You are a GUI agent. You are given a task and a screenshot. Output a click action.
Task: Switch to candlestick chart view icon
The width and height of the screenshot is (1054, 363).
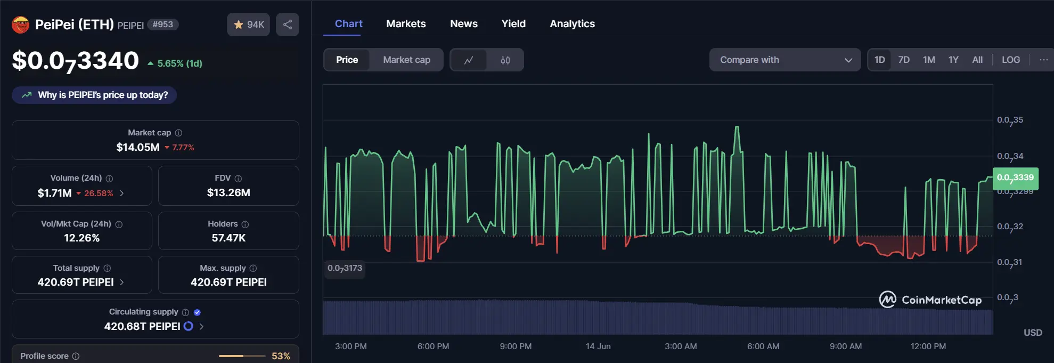pyautogui.click(x=505, y=60)
